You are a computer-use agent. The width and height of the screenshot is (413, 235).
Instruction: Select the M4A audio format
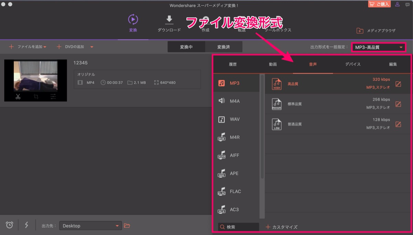point(236,101)
